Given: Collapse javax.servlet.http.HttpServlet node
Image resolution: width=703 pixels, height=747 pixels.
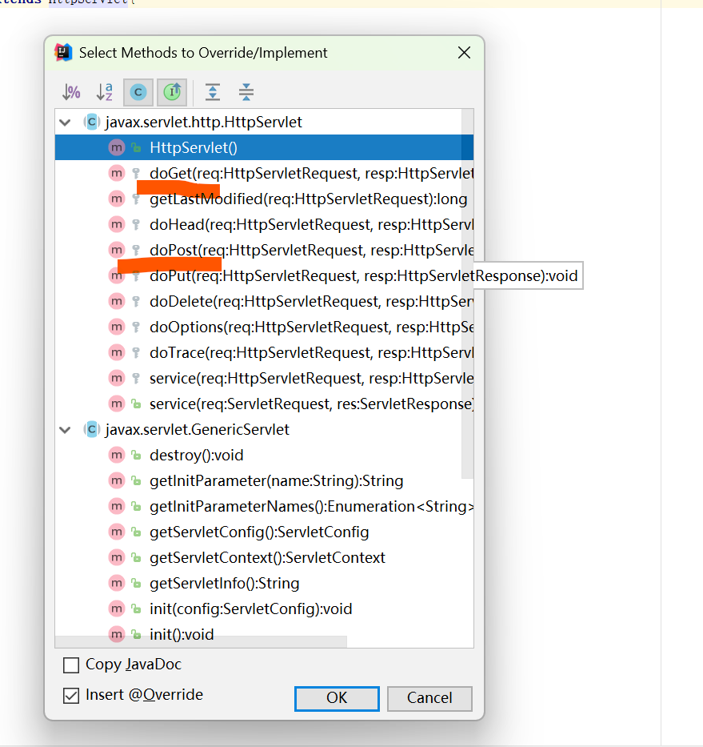Looking at the screenshot, I should pos(66,122).
